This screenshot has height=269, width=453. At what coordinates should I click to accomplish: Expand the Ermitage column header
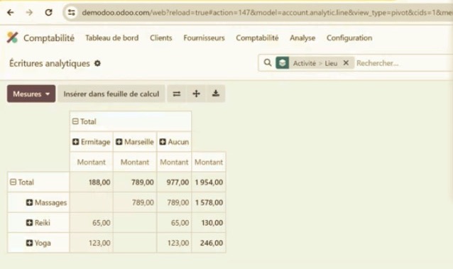point(92,142)
